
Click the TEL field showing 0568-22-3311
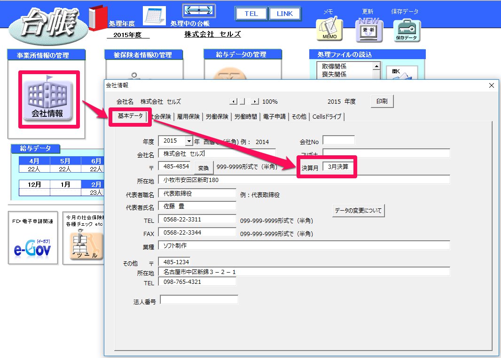[197, 220]
